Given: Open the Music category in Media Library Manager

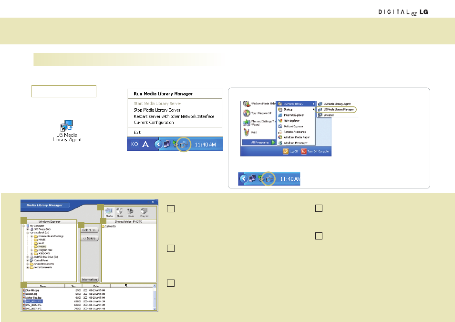Looking at the screenshot, I should tap(120, 212).
